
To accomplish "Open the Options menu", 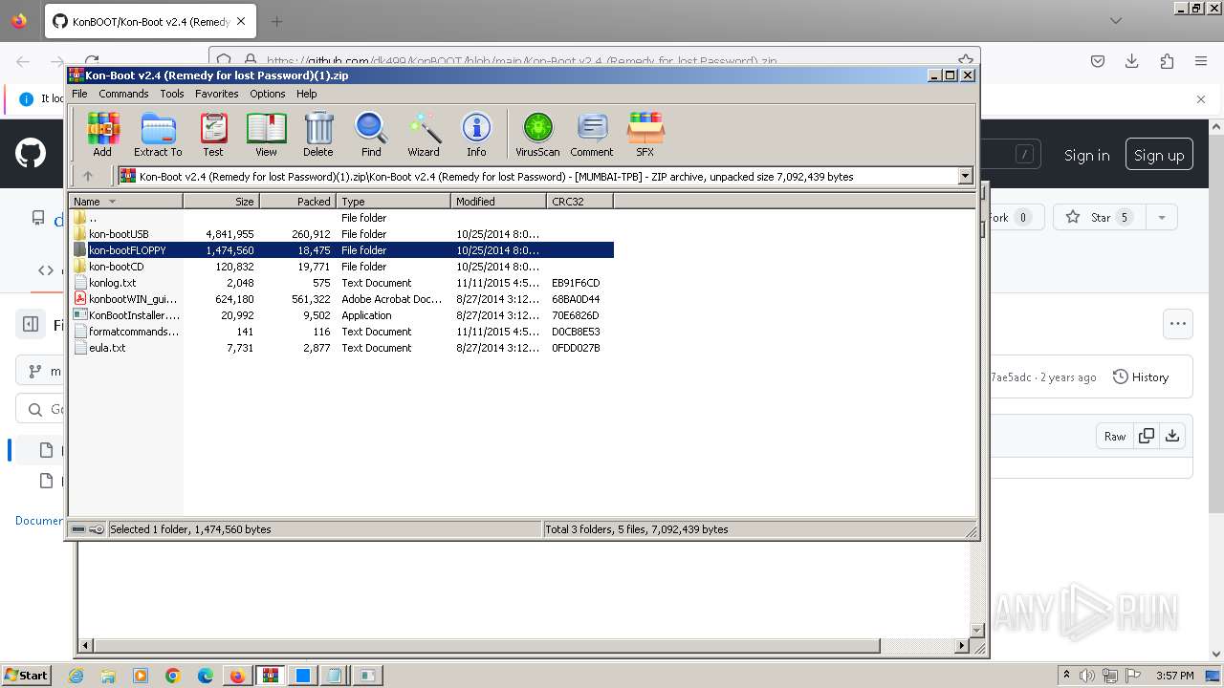I will click(268, 94).
